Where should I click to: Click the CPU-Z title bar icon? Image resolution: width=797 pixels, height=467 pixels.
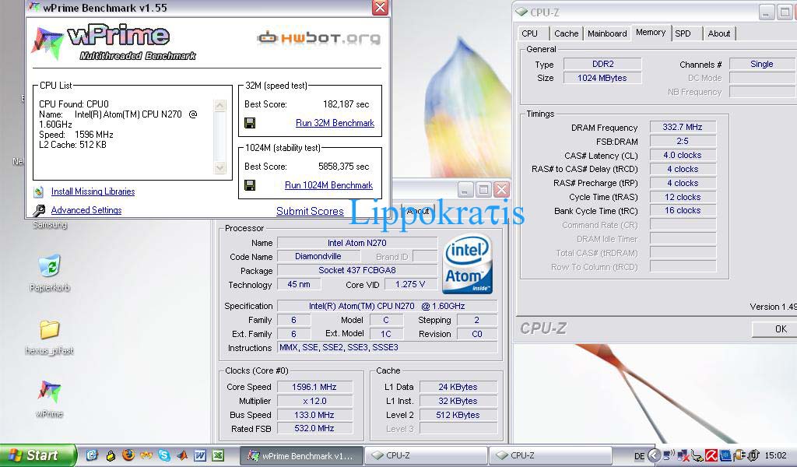[x=521, y=12]
